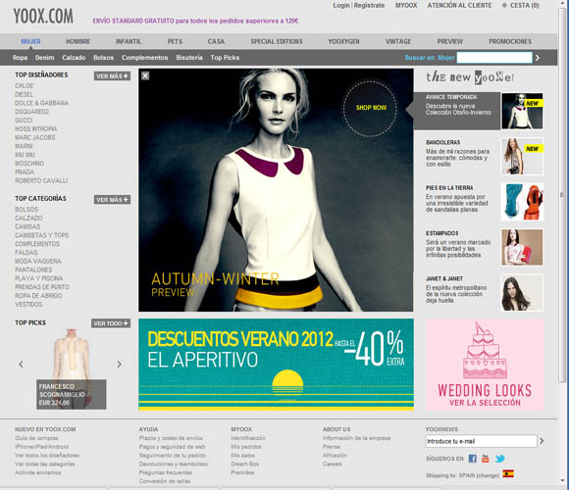The height and width of the screenshot is (490, 569).
Task: Click the free shipping promo text link
Action: tap(195, 21)
